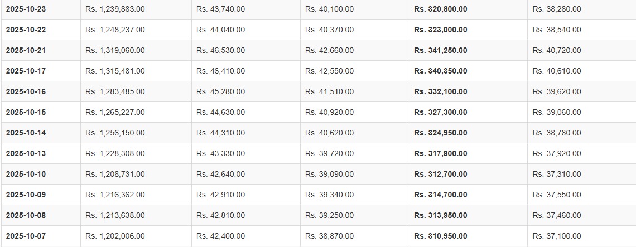The image size is (636, 247).
Task: Click the Rs. 42,910.00 cell
Action: pyautogui.click(x=220, y=195)
